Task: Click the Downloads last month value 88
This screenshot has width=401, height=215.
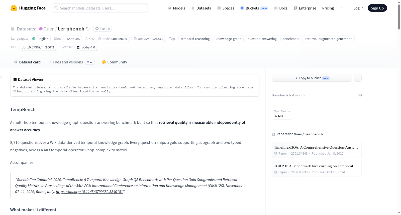Action: (x=359, y=95)
